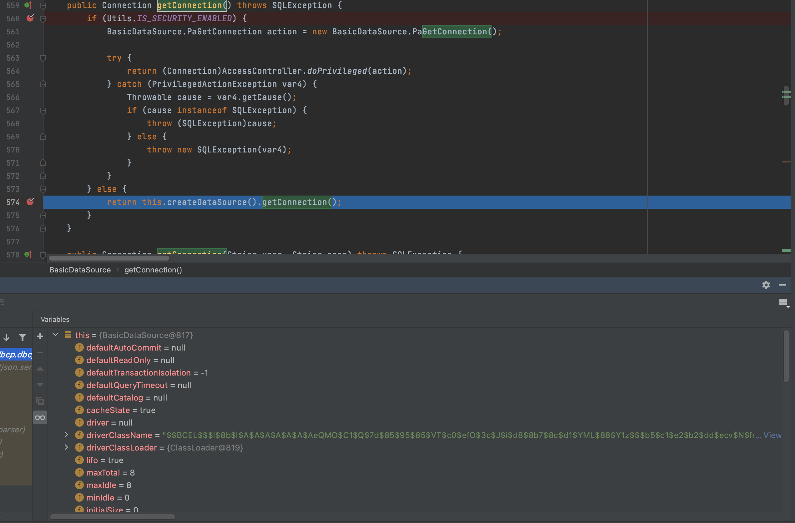Screen dimensions: 795x523
Task: Select the Variables tab header
Action: click(55, 319)
